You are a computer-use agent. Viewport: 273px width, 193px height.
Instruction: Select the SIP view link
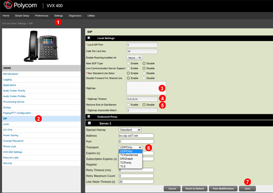[5, 119]
